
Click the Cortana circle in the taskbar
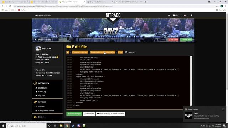coord(49,126)
